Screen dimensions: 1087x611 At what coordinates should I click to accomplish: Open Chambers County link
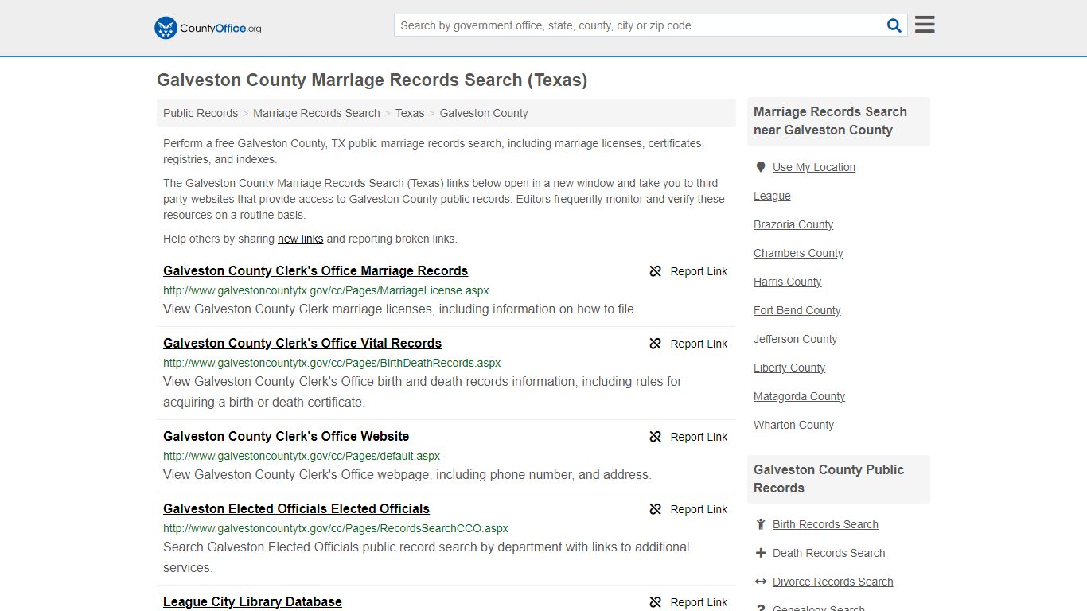click(x=798, y=253)
